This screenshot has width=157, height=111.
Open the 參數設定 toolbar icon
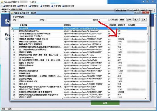click(22, 6)
